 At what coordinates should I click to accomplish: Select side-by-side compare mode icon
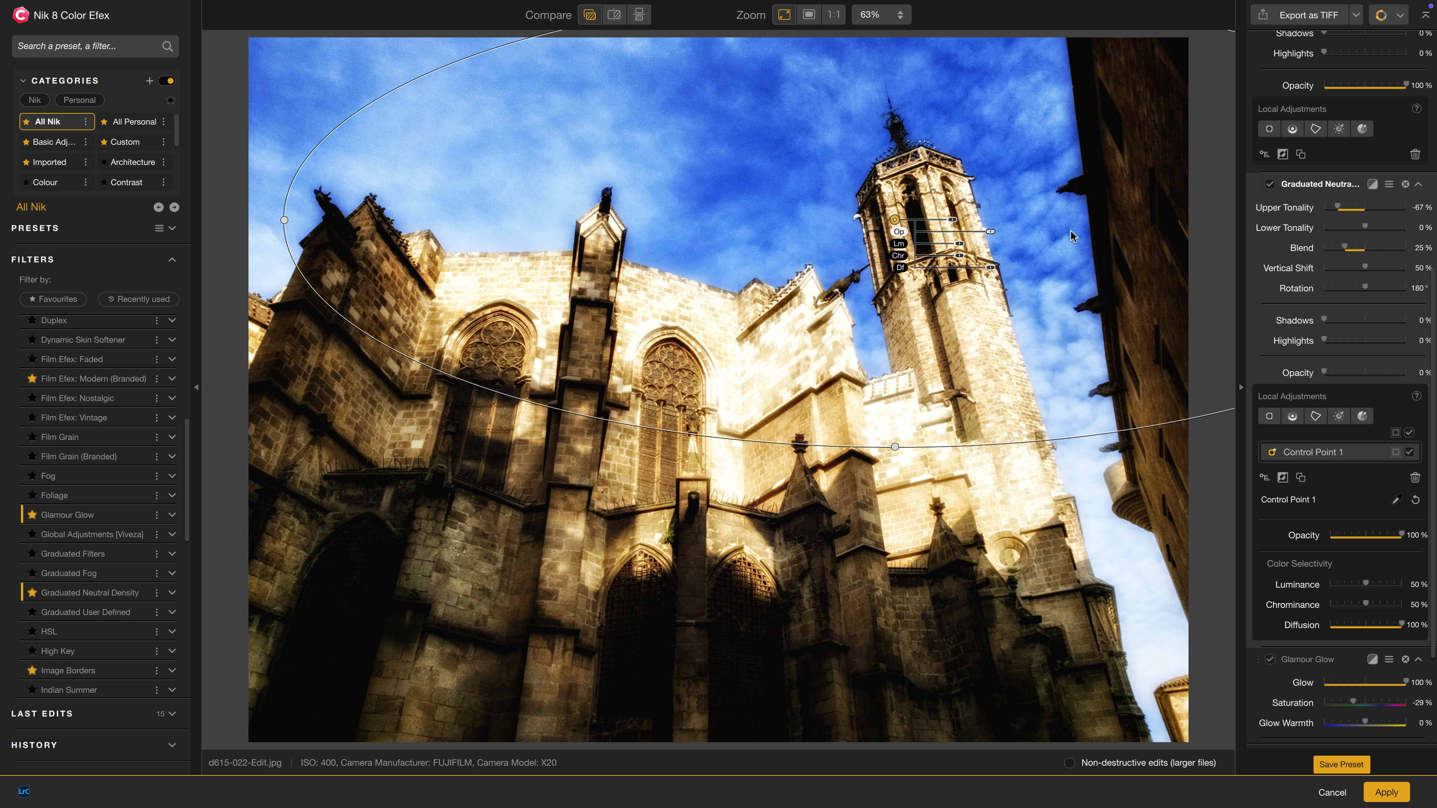tap(639, 15)
